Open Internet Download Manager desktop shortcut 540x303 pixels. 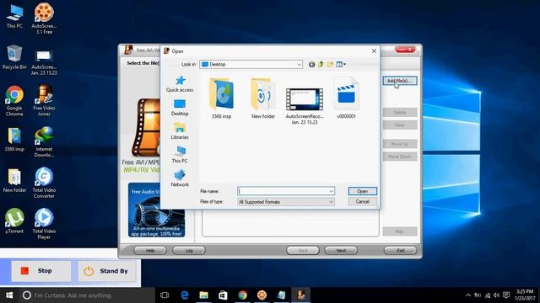click(x=44, y=142)
